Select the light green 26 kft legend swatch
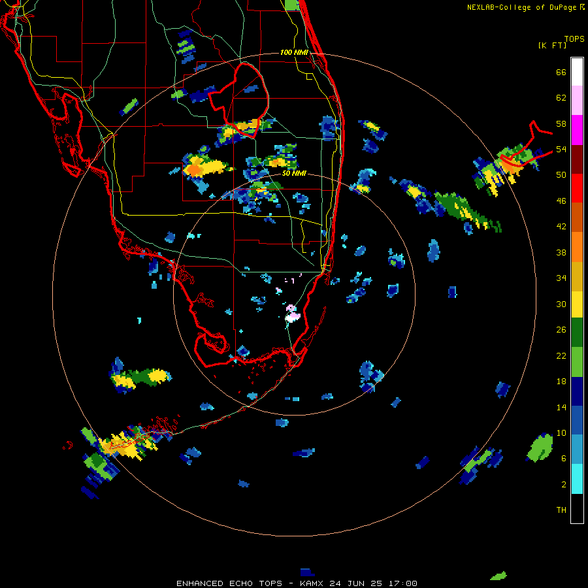 [x=577, y=362]
